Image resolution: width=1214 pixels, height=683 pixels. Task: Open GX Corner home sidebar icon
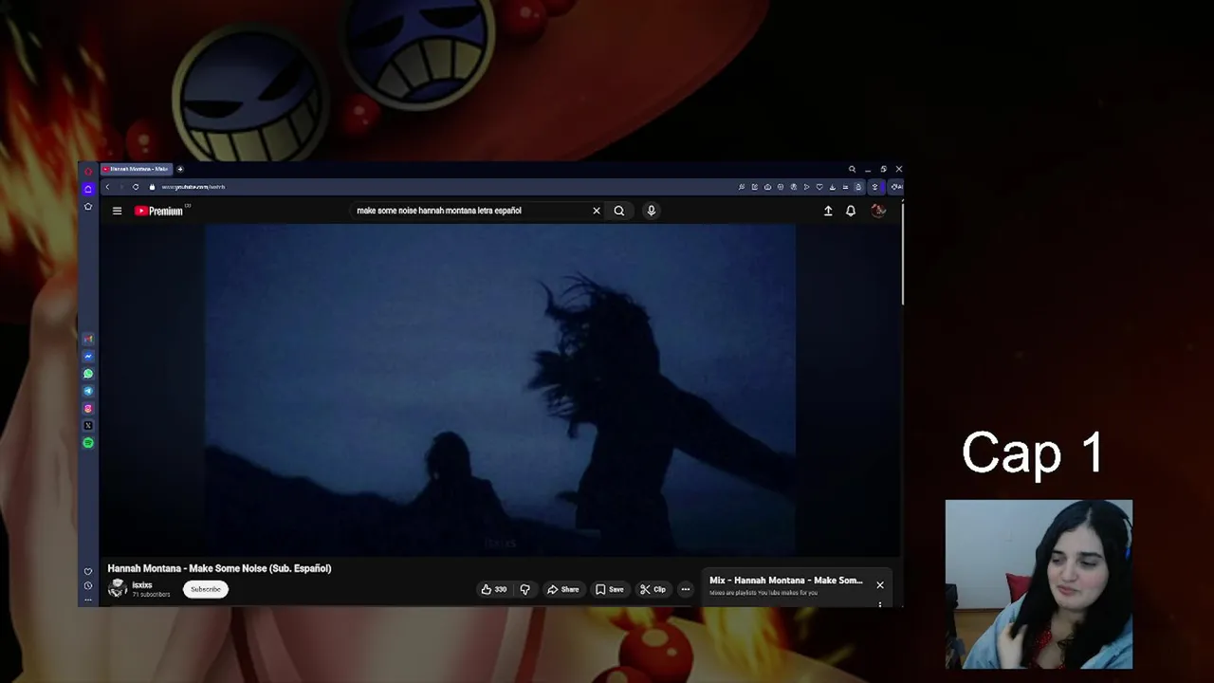(88, 189)
